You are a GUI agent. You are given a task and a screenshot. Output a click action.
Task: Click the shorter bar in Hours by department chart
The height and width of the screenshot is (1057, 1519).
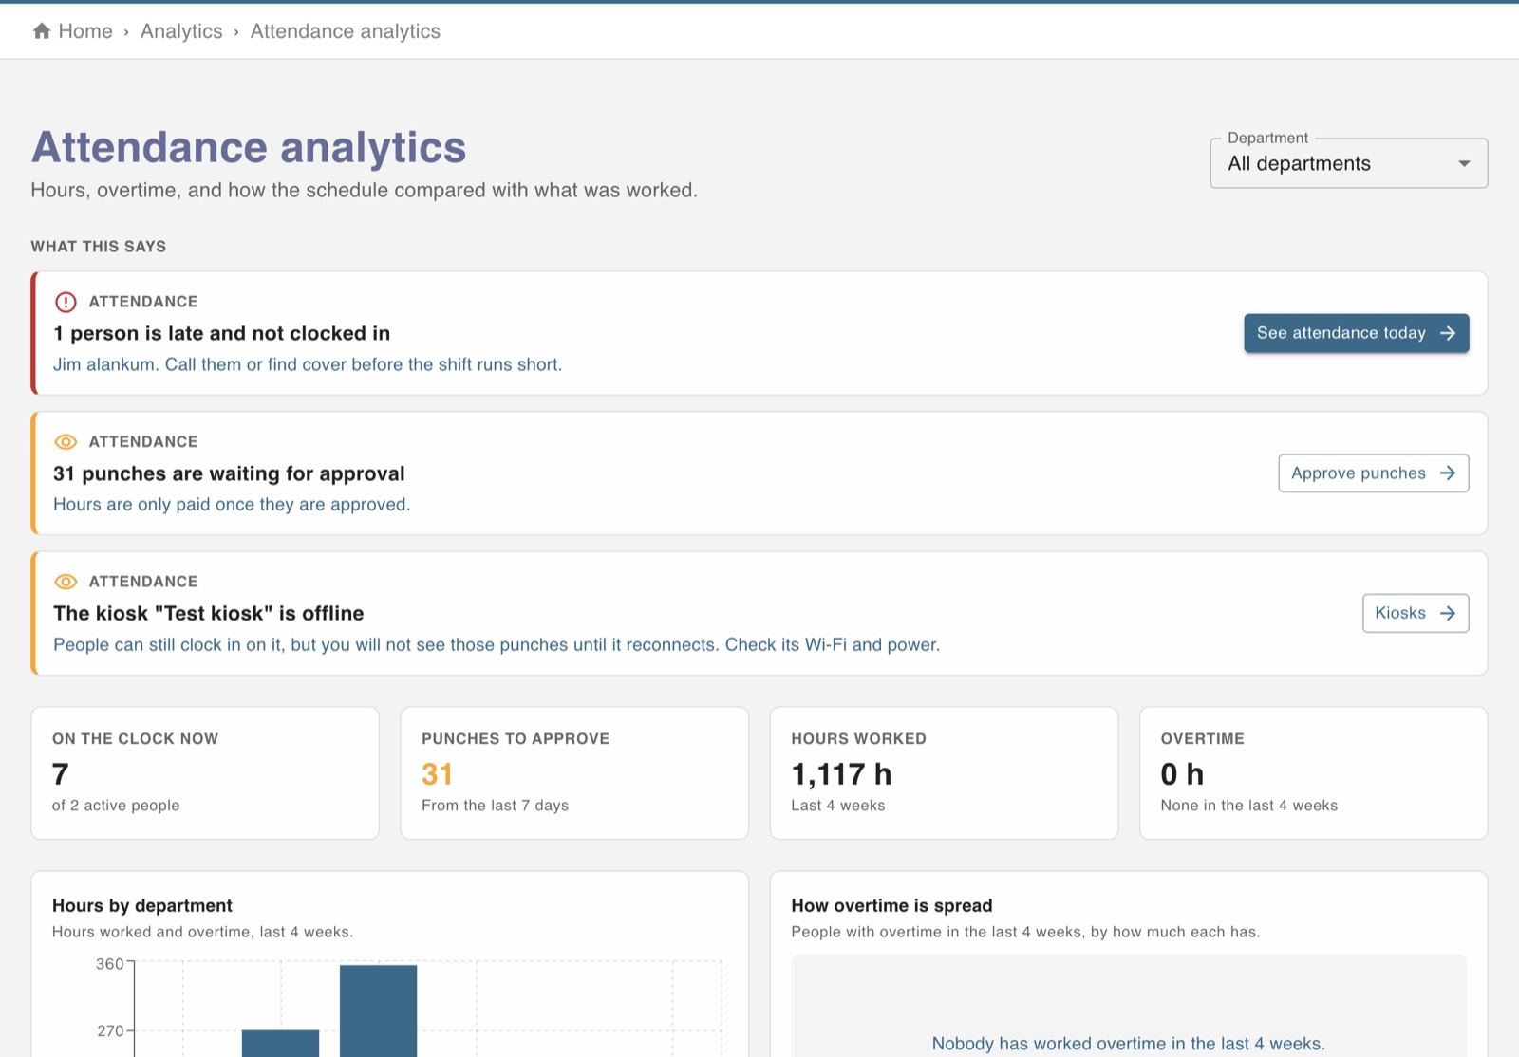tap(280, 1043)
